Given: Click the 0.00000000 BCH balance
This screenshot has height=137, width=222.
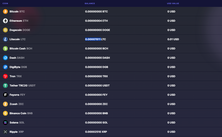Looking at the screenshot, I should pos(97,48).
